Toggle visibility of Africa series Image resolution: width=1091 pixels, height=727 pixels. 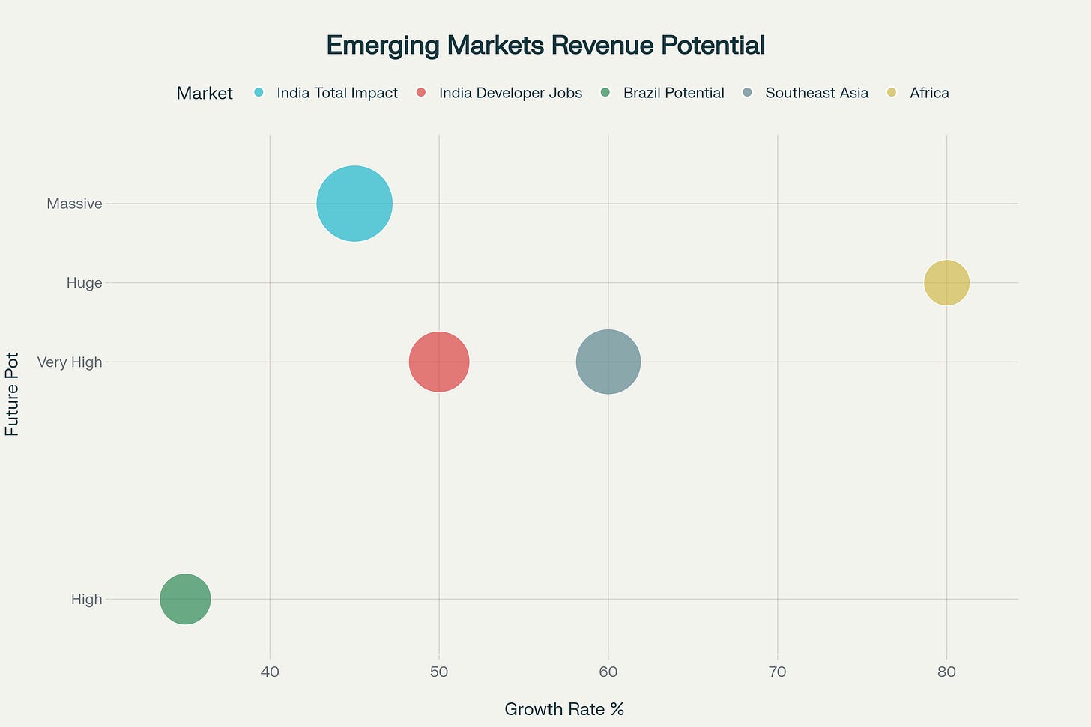coord(891,93)
